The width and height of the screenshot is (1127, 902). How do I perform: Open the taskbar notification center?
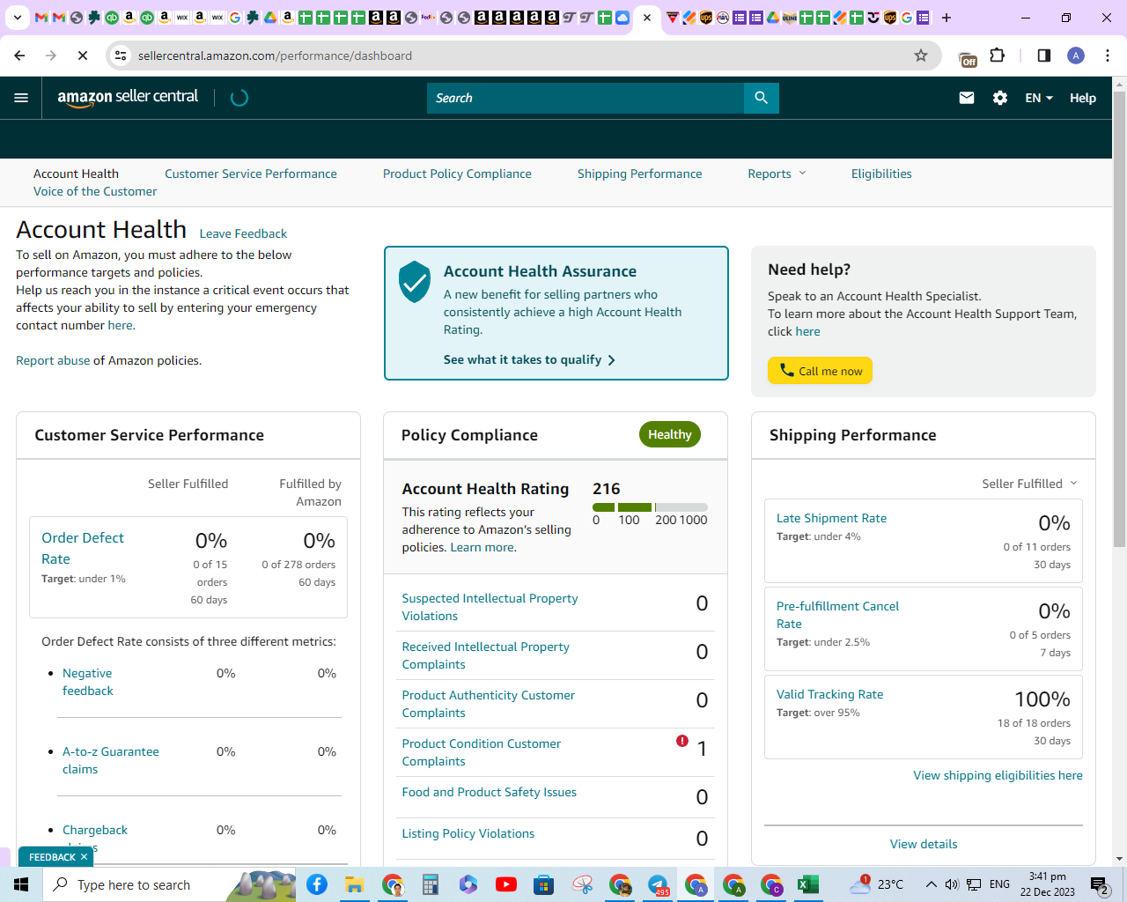pyautogui.click(x=1100, y=884)
